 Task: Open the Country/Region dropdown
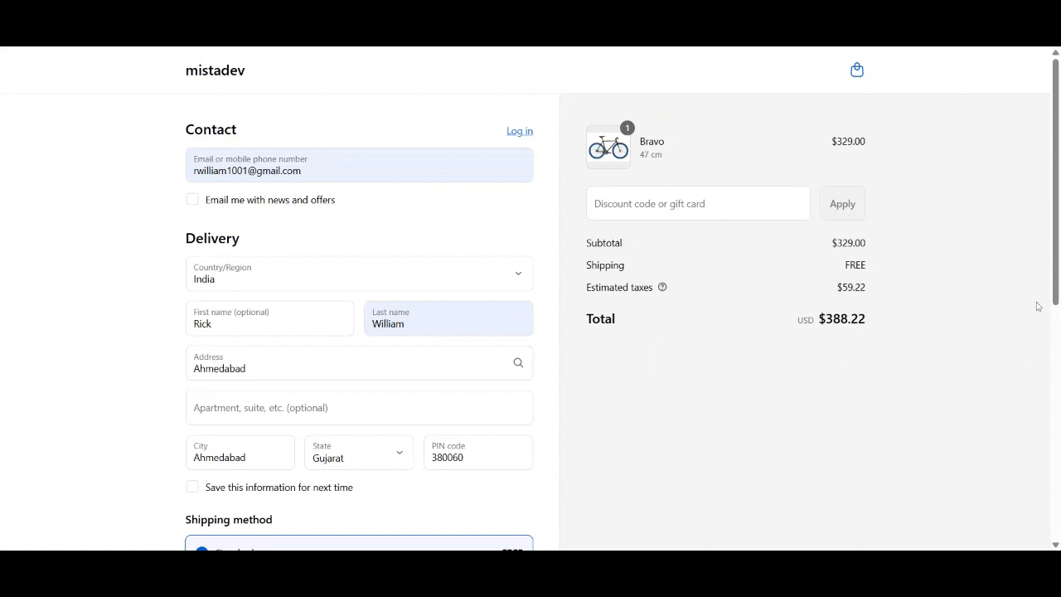(x=359, y=274)
